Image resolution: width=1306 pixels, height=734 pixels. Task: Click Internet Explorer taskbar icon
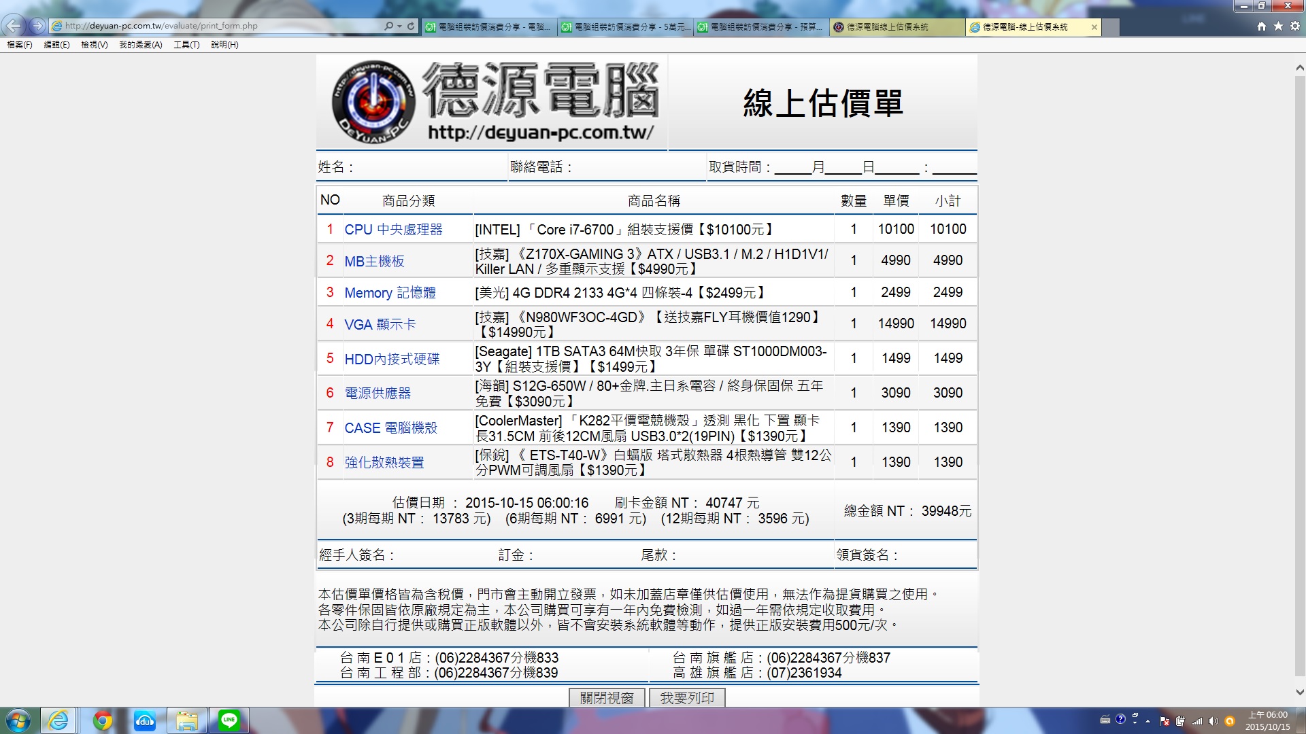pyautogui.click(x=58, y=720)
